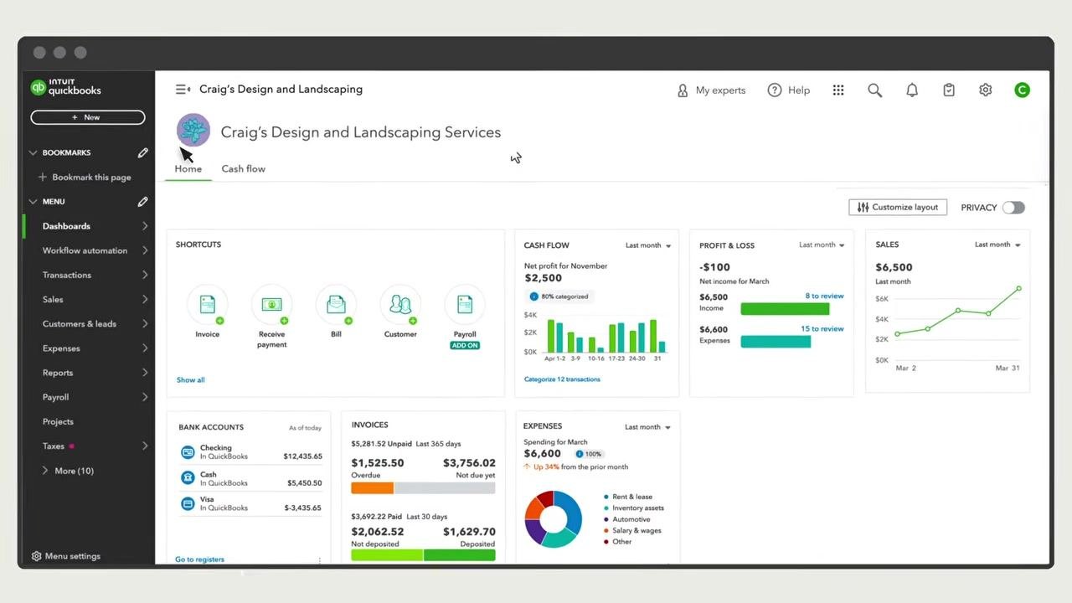Open the tasks clipboard icon
Screen dimensions: 1072x603
pos(949,90)
